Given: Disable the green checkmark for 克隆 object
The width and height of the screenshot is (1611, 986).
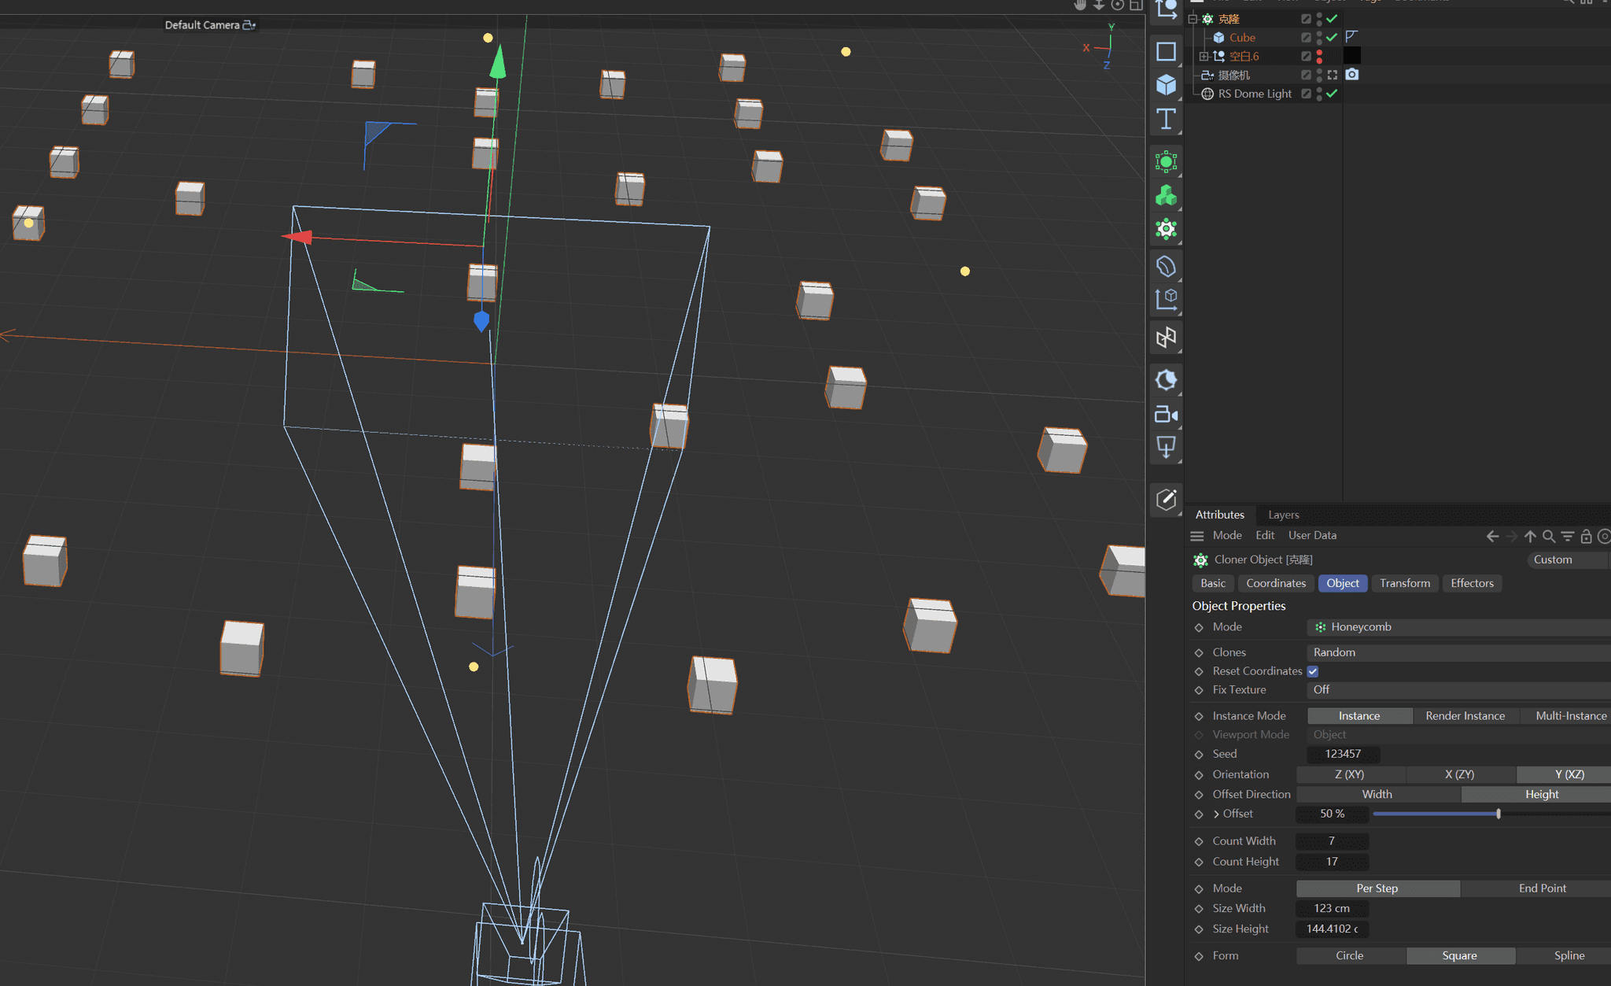Looking at the screenshot, I should 1332,19.
